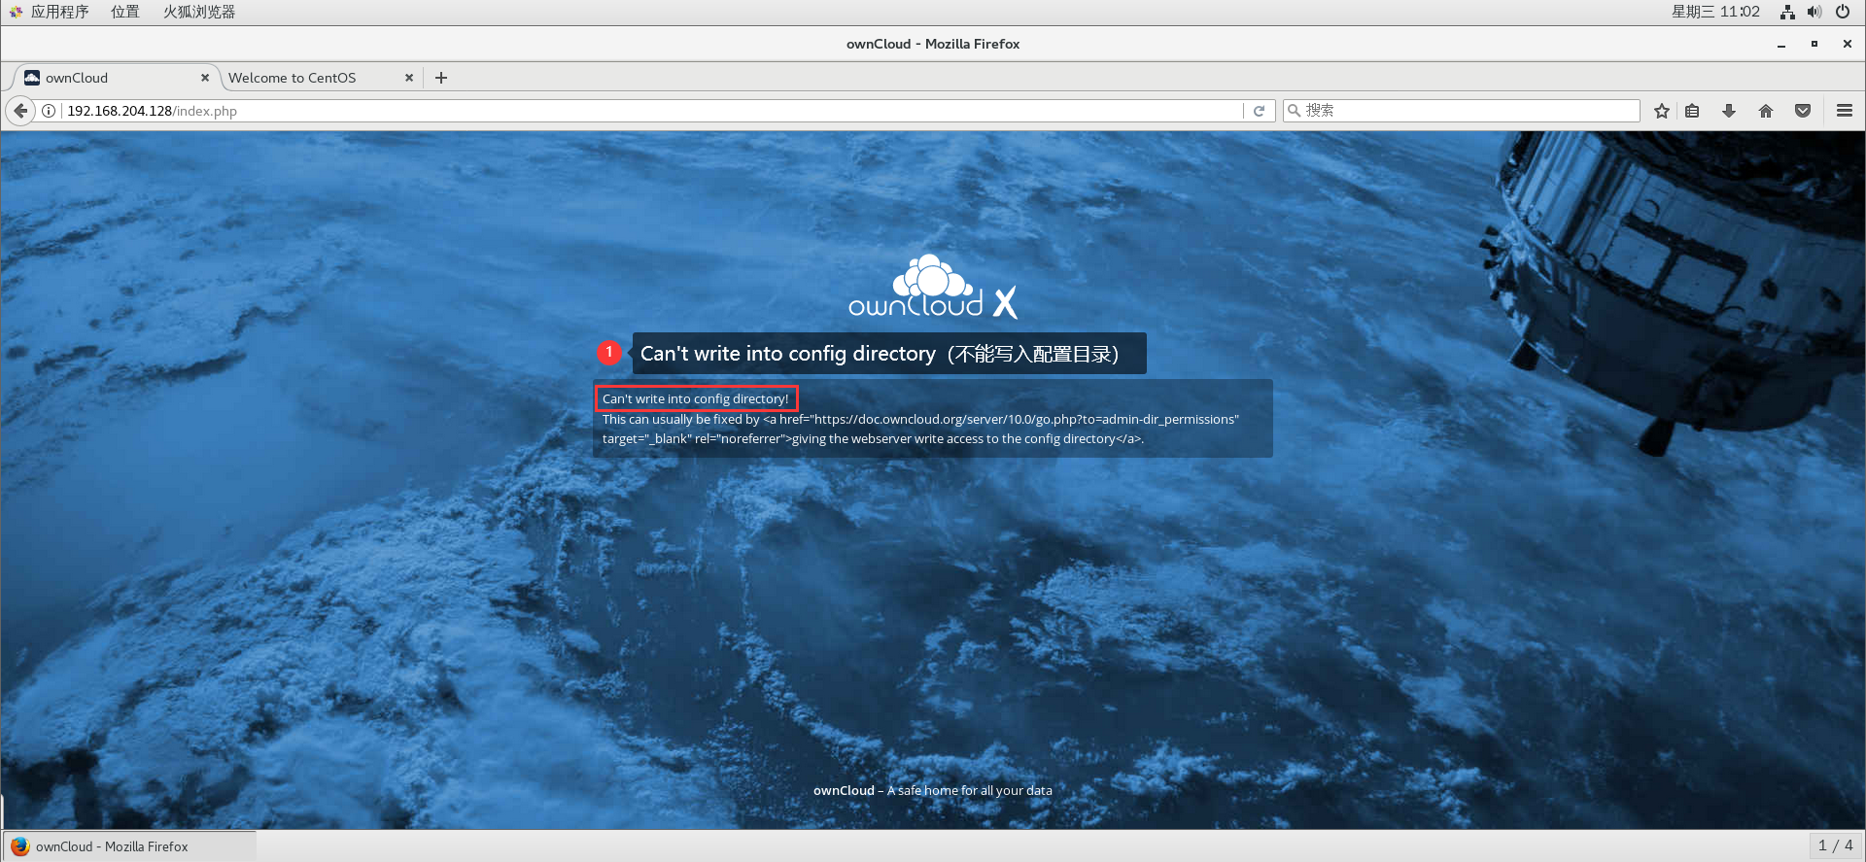Open the 位置 places menu
Viewport: 1866px width, 862px height.
(125, 12)
